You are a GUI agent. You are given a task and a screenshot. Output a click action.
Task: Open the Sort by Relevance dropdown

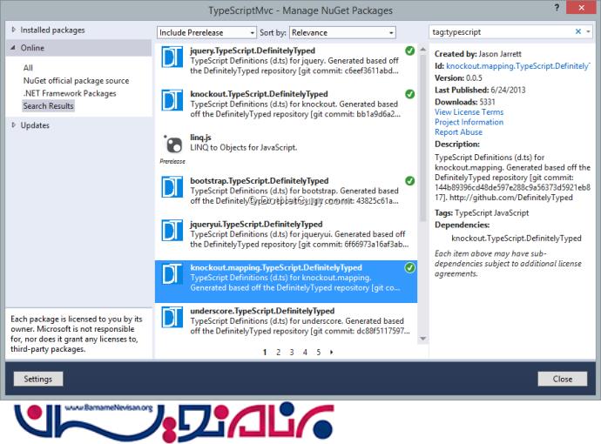(342, 32)
